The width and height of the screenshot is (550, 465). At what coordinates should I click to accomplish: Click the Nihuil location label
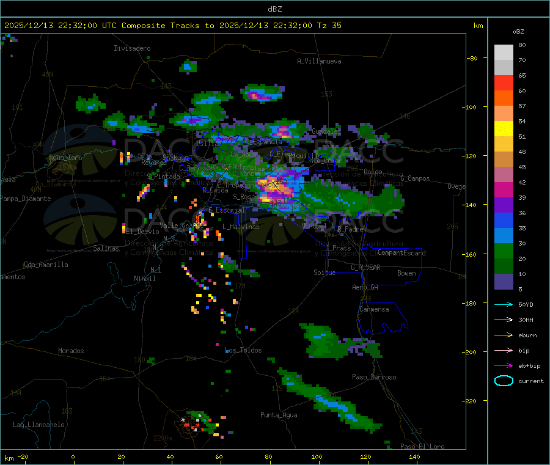145,279
